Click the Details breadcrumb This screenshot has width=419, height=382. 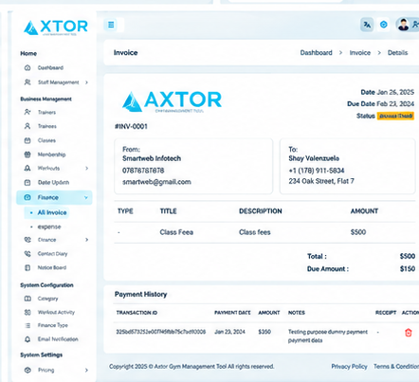(397, 53)
